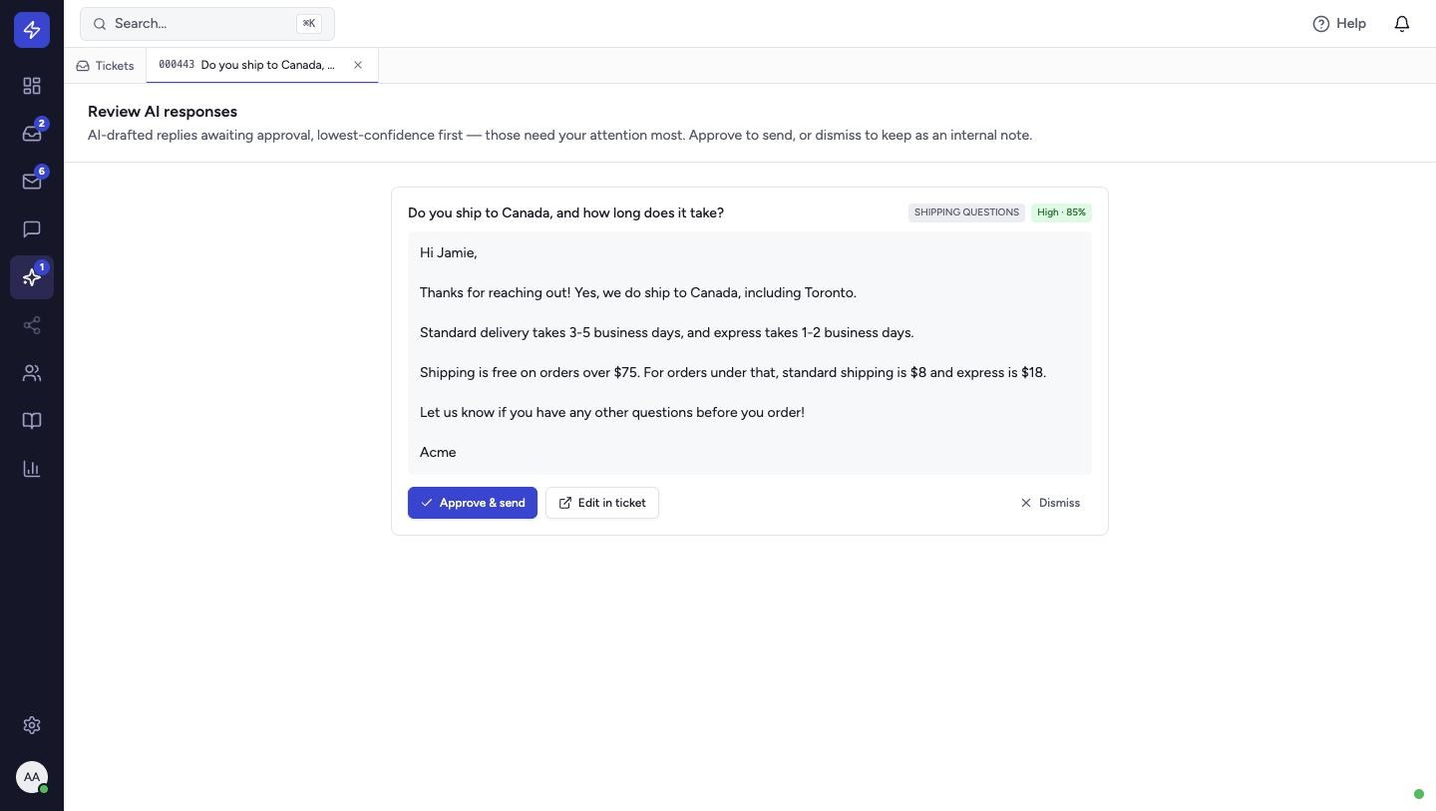1436x811 pixels.
Task: Dismiss the AI-drafted reply
Action: click(x=1050, y=503)
